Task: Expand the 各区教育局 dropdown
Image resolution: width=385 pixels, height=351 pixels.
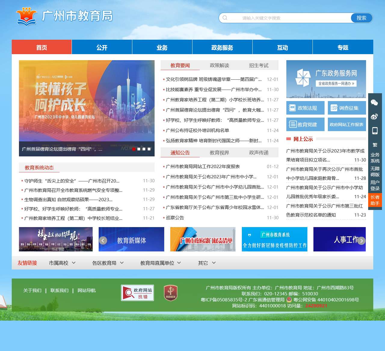Action: [108, 263]
